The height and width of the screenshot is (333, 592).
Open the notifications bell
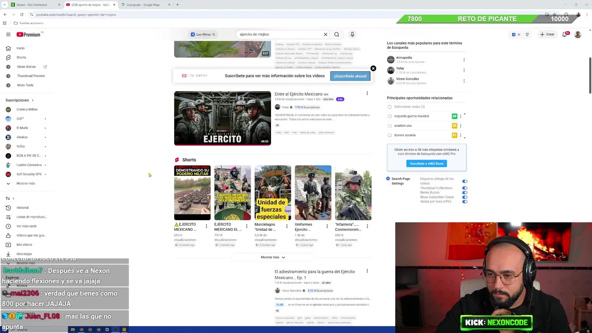pyautogui.click(x=565, y=35)
